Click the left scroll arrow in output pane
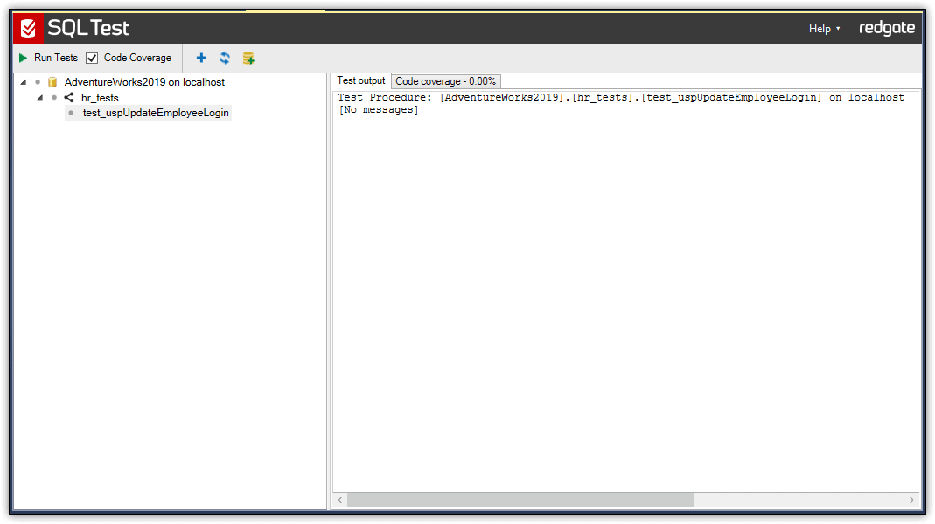The height and width of the screenshot is (524, 935). click(340, 500)
